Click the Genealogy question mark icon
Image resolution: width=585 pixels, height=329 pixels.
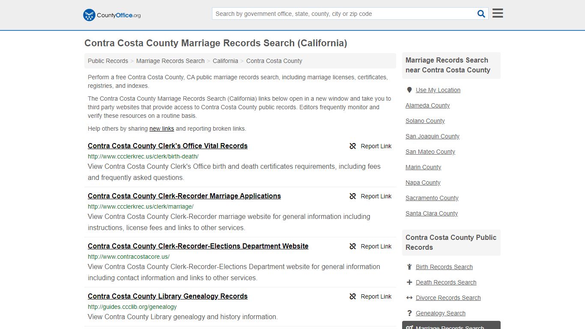409,313
